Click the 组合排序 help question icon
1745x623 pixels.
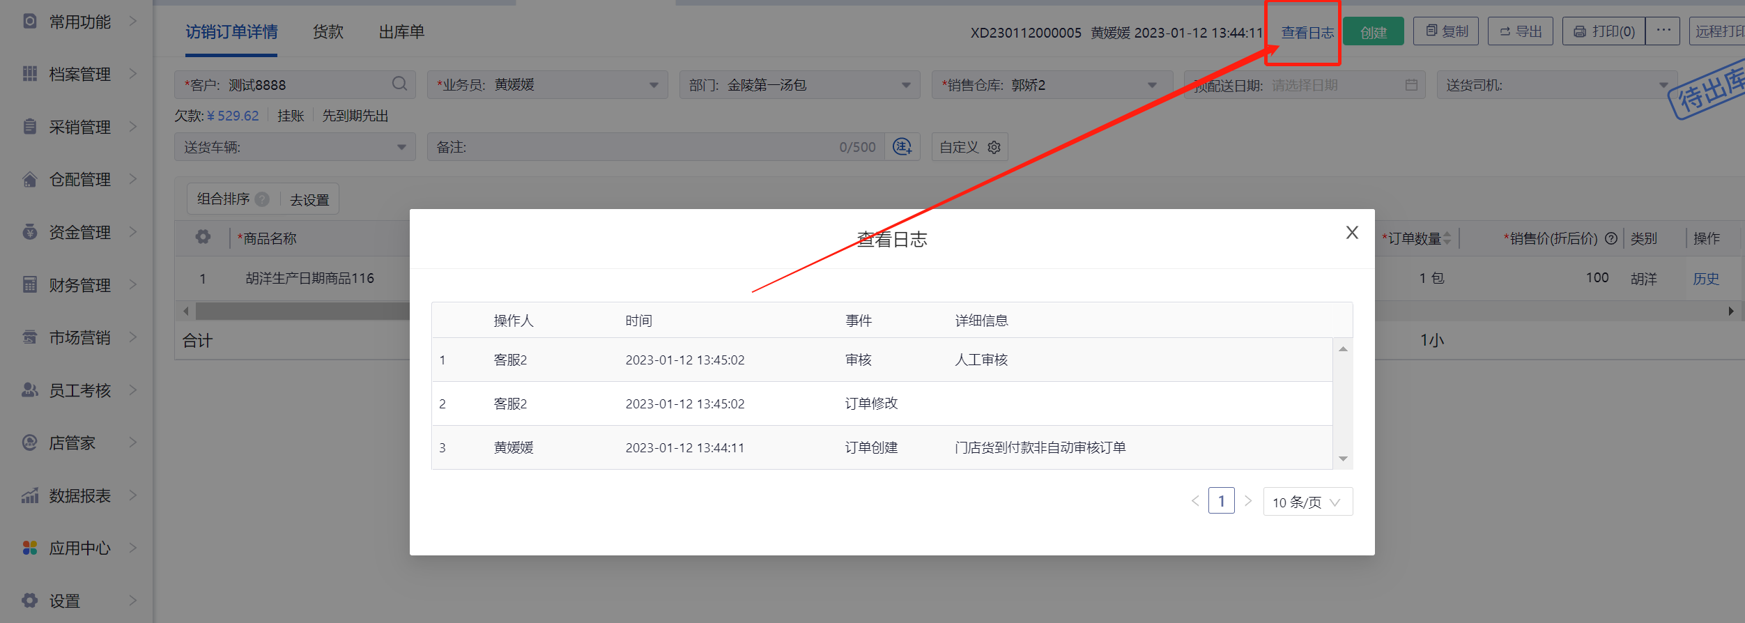click(x=262, y=199)
